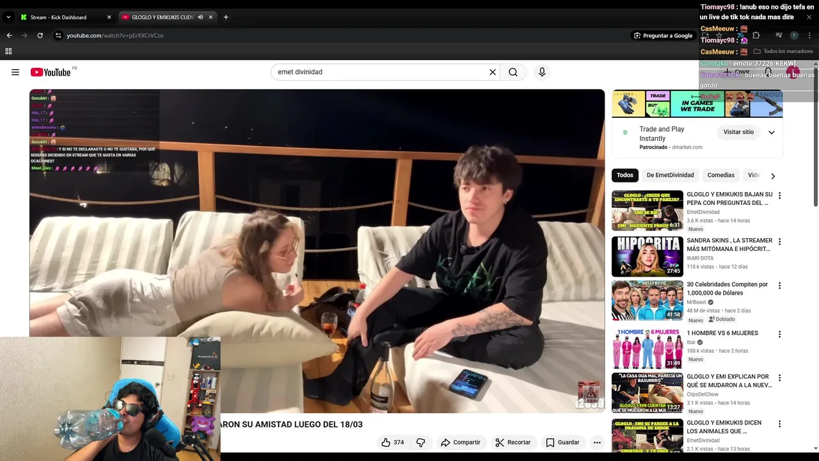
Task: Go back with browser back arrow
Action: (9, 36)
